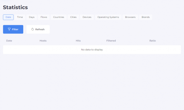Switch to the Browsers tab

pos(130,17)
